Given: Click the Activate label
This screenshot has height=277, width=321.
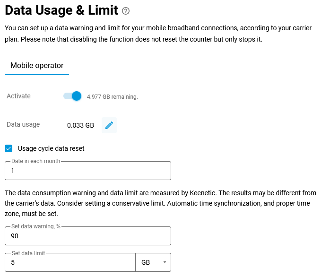Looking at the screenshot, I should pyautogui.click(x=18, y=96).
